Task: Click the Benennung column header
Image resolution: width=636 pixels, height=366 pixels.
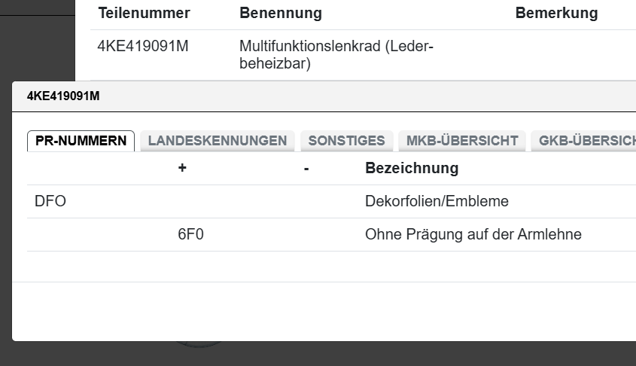Action: coord(280,14)
